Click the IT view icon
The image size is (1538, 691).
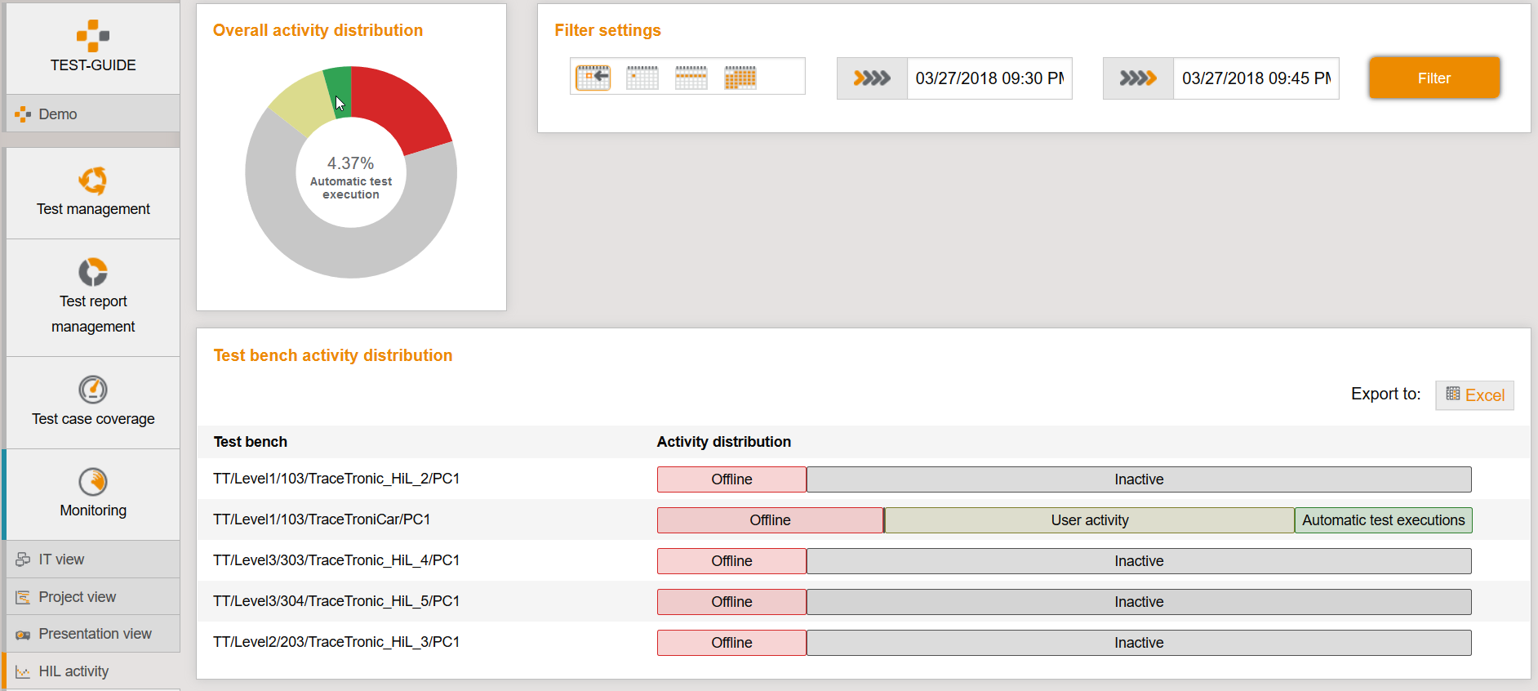pyautogui.click(x=23, y=559)
